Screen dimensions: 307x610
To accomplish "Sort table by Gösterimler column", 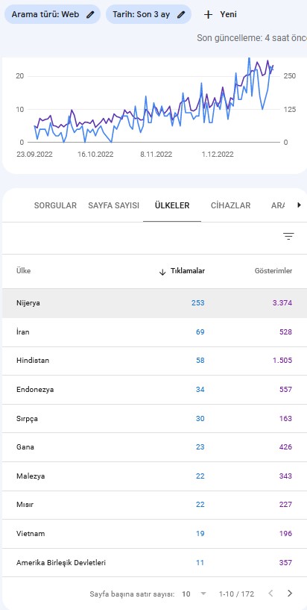I will (x=273, y=271).
